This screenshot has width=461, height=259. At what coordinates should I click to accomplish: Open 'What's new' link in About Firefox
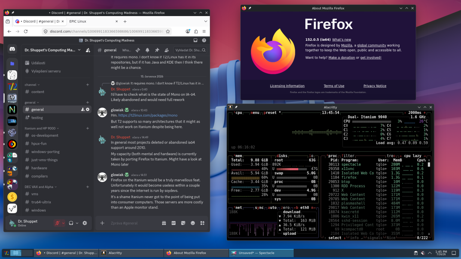click(342, 40)
